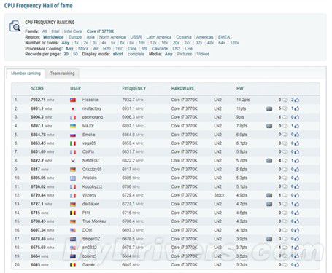The image size is (332, 273).
Task: Open user DOM's profile
Action: click(87, 230)
